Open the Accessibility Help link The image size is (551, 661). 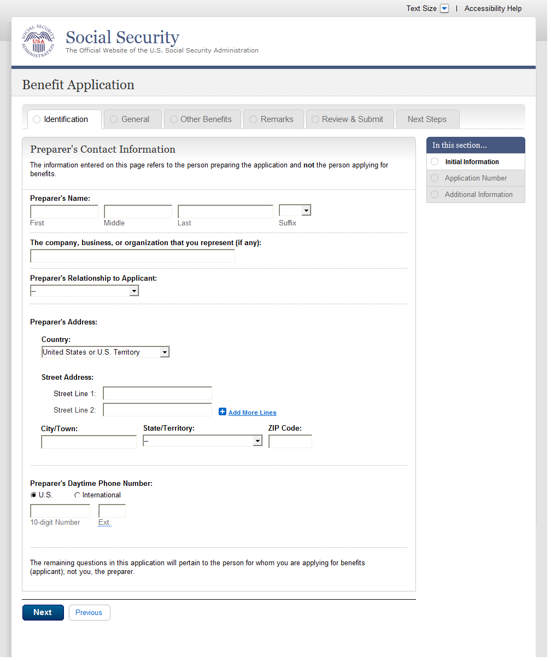[x=493, y=8]
